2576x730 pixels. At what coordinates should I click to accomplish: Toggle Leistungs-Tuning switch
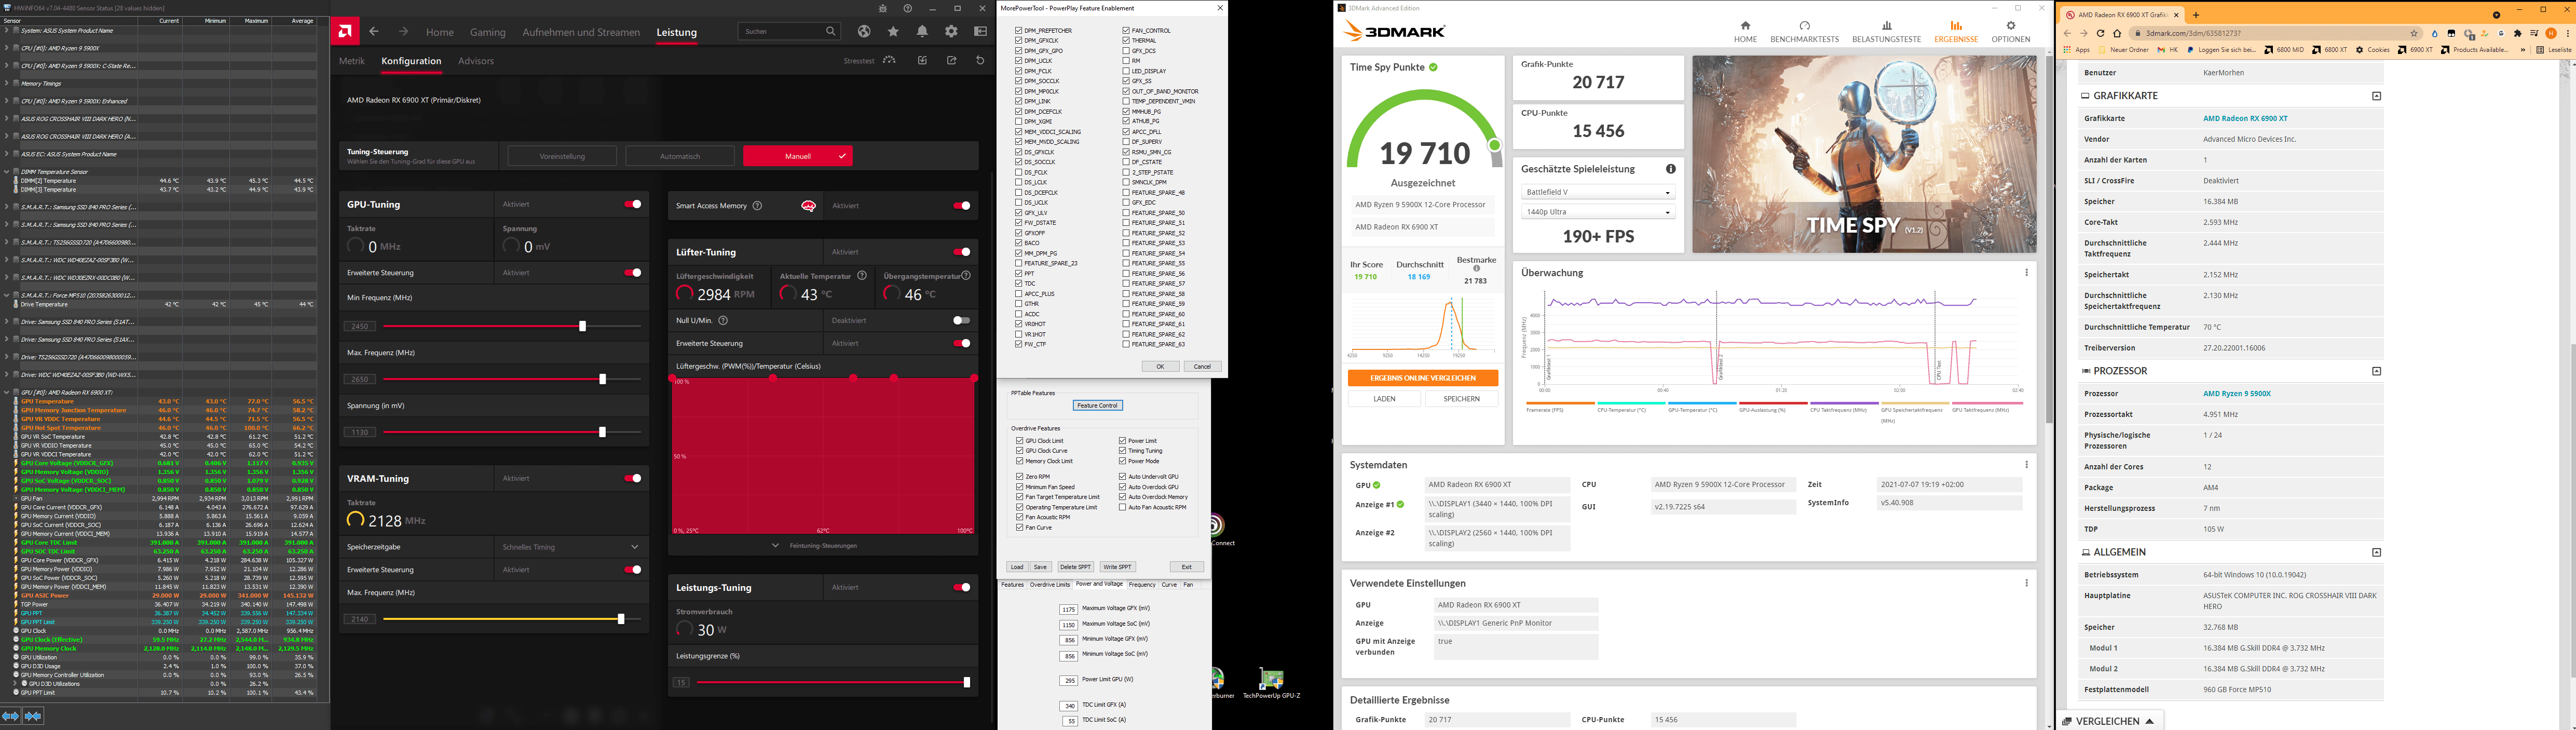[961, 587]
